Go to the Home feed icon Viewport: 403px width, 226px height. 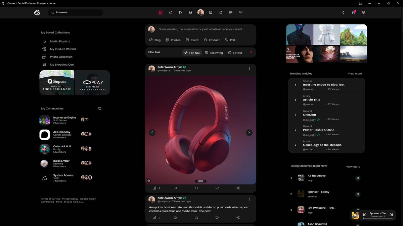tap(160, 12)
